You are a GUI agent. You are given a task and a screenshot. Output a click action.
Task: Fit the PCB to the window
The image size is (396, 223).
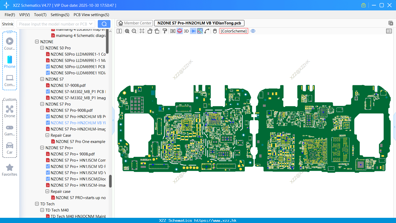click(142, 31)
